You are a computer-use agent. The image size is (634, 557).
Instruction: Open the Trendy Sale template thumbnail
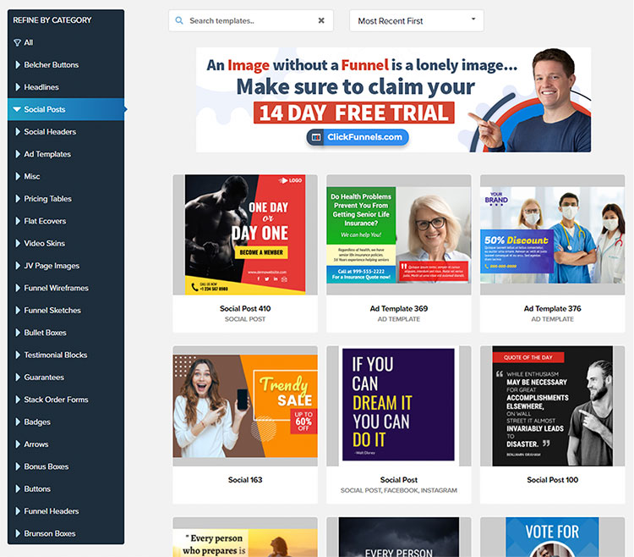[x=245, y=405]
